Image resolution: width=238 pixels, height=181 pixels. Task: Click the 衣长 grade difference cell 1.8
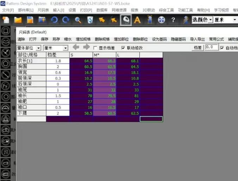click(58, 61)
